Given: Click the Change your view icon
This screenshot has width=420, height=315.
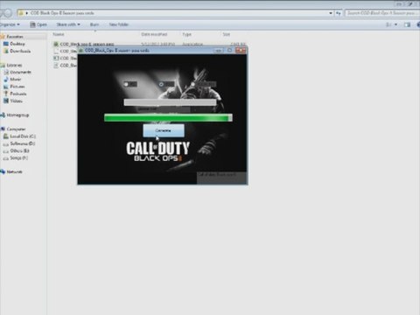Looking at the screenshot, I should 388,24.
